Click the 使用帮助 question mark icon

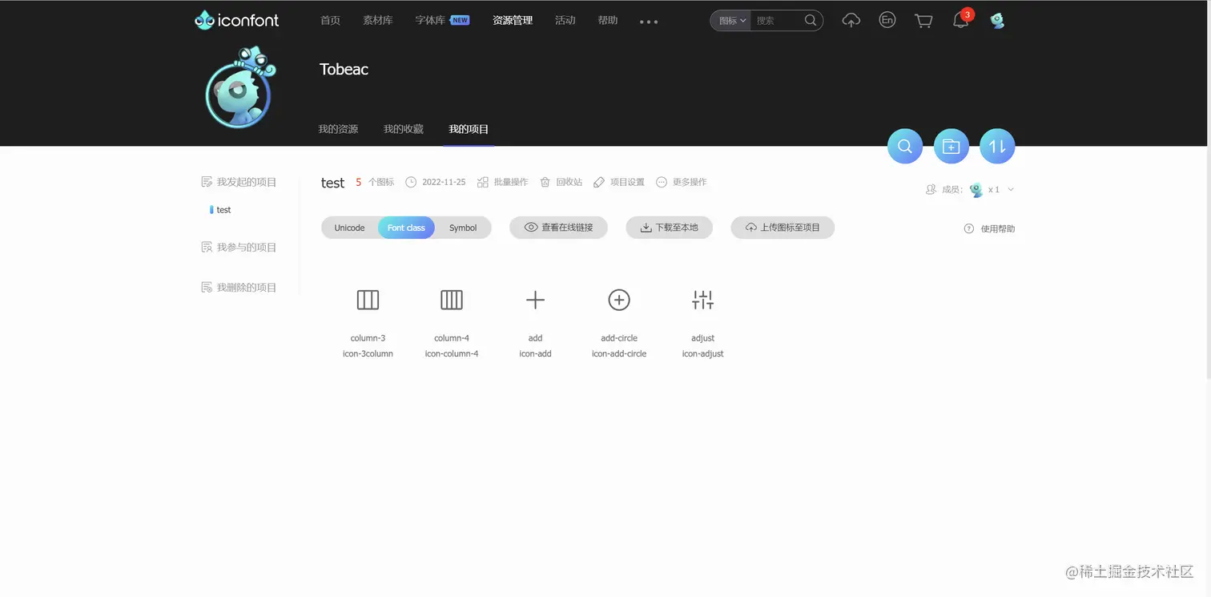[x=969, y=228]
